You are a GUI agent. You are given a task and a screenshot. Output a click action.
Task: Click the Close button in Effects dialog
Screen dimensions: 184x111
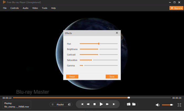(112, 77)
